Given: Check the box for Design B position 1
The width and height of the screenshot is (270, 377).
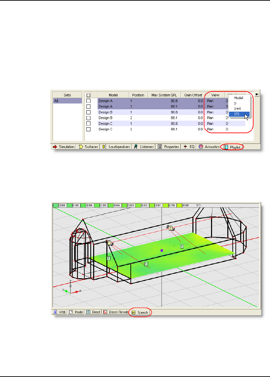Looking at the screenshot, I should click(x=88, y=112).
